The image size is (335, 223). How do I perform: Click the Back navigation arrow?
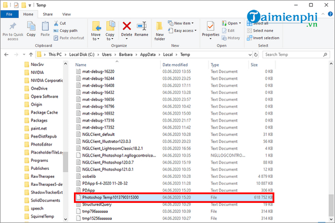(6, 55)
